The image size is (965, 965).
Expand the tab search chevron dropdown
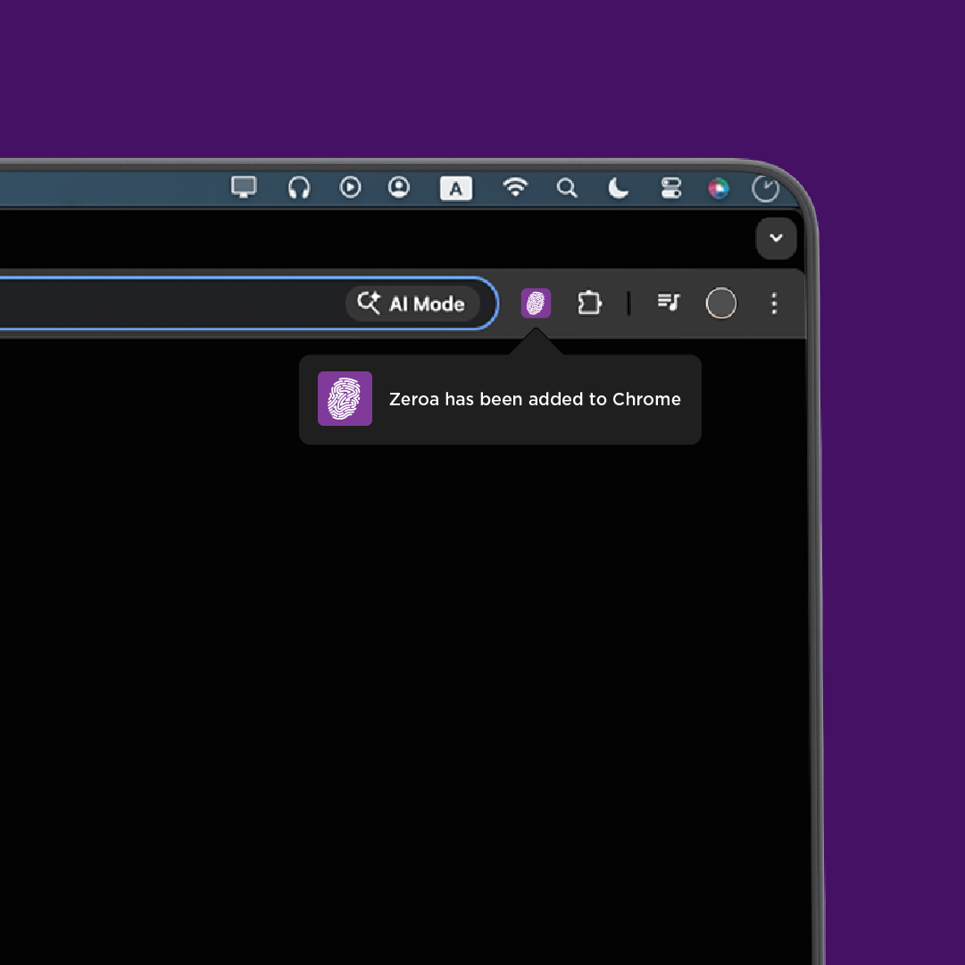776,238
